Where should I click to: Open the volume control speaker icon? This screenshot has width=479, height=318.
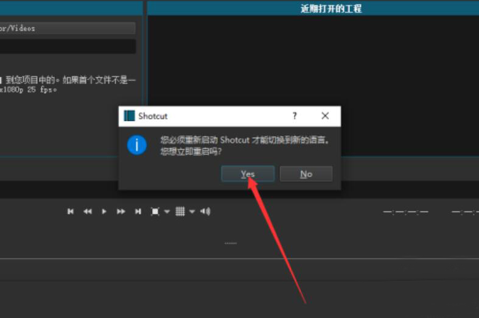205,211
